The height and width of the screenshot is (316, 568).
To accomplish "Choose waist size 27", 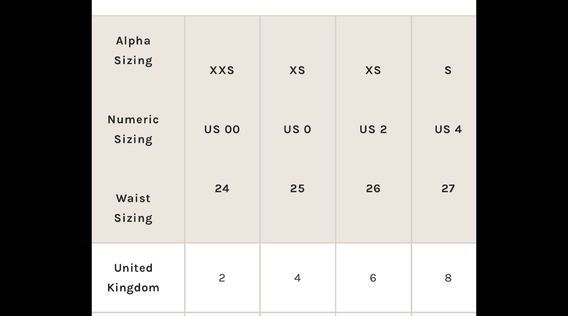I will (x=448, y=188).
